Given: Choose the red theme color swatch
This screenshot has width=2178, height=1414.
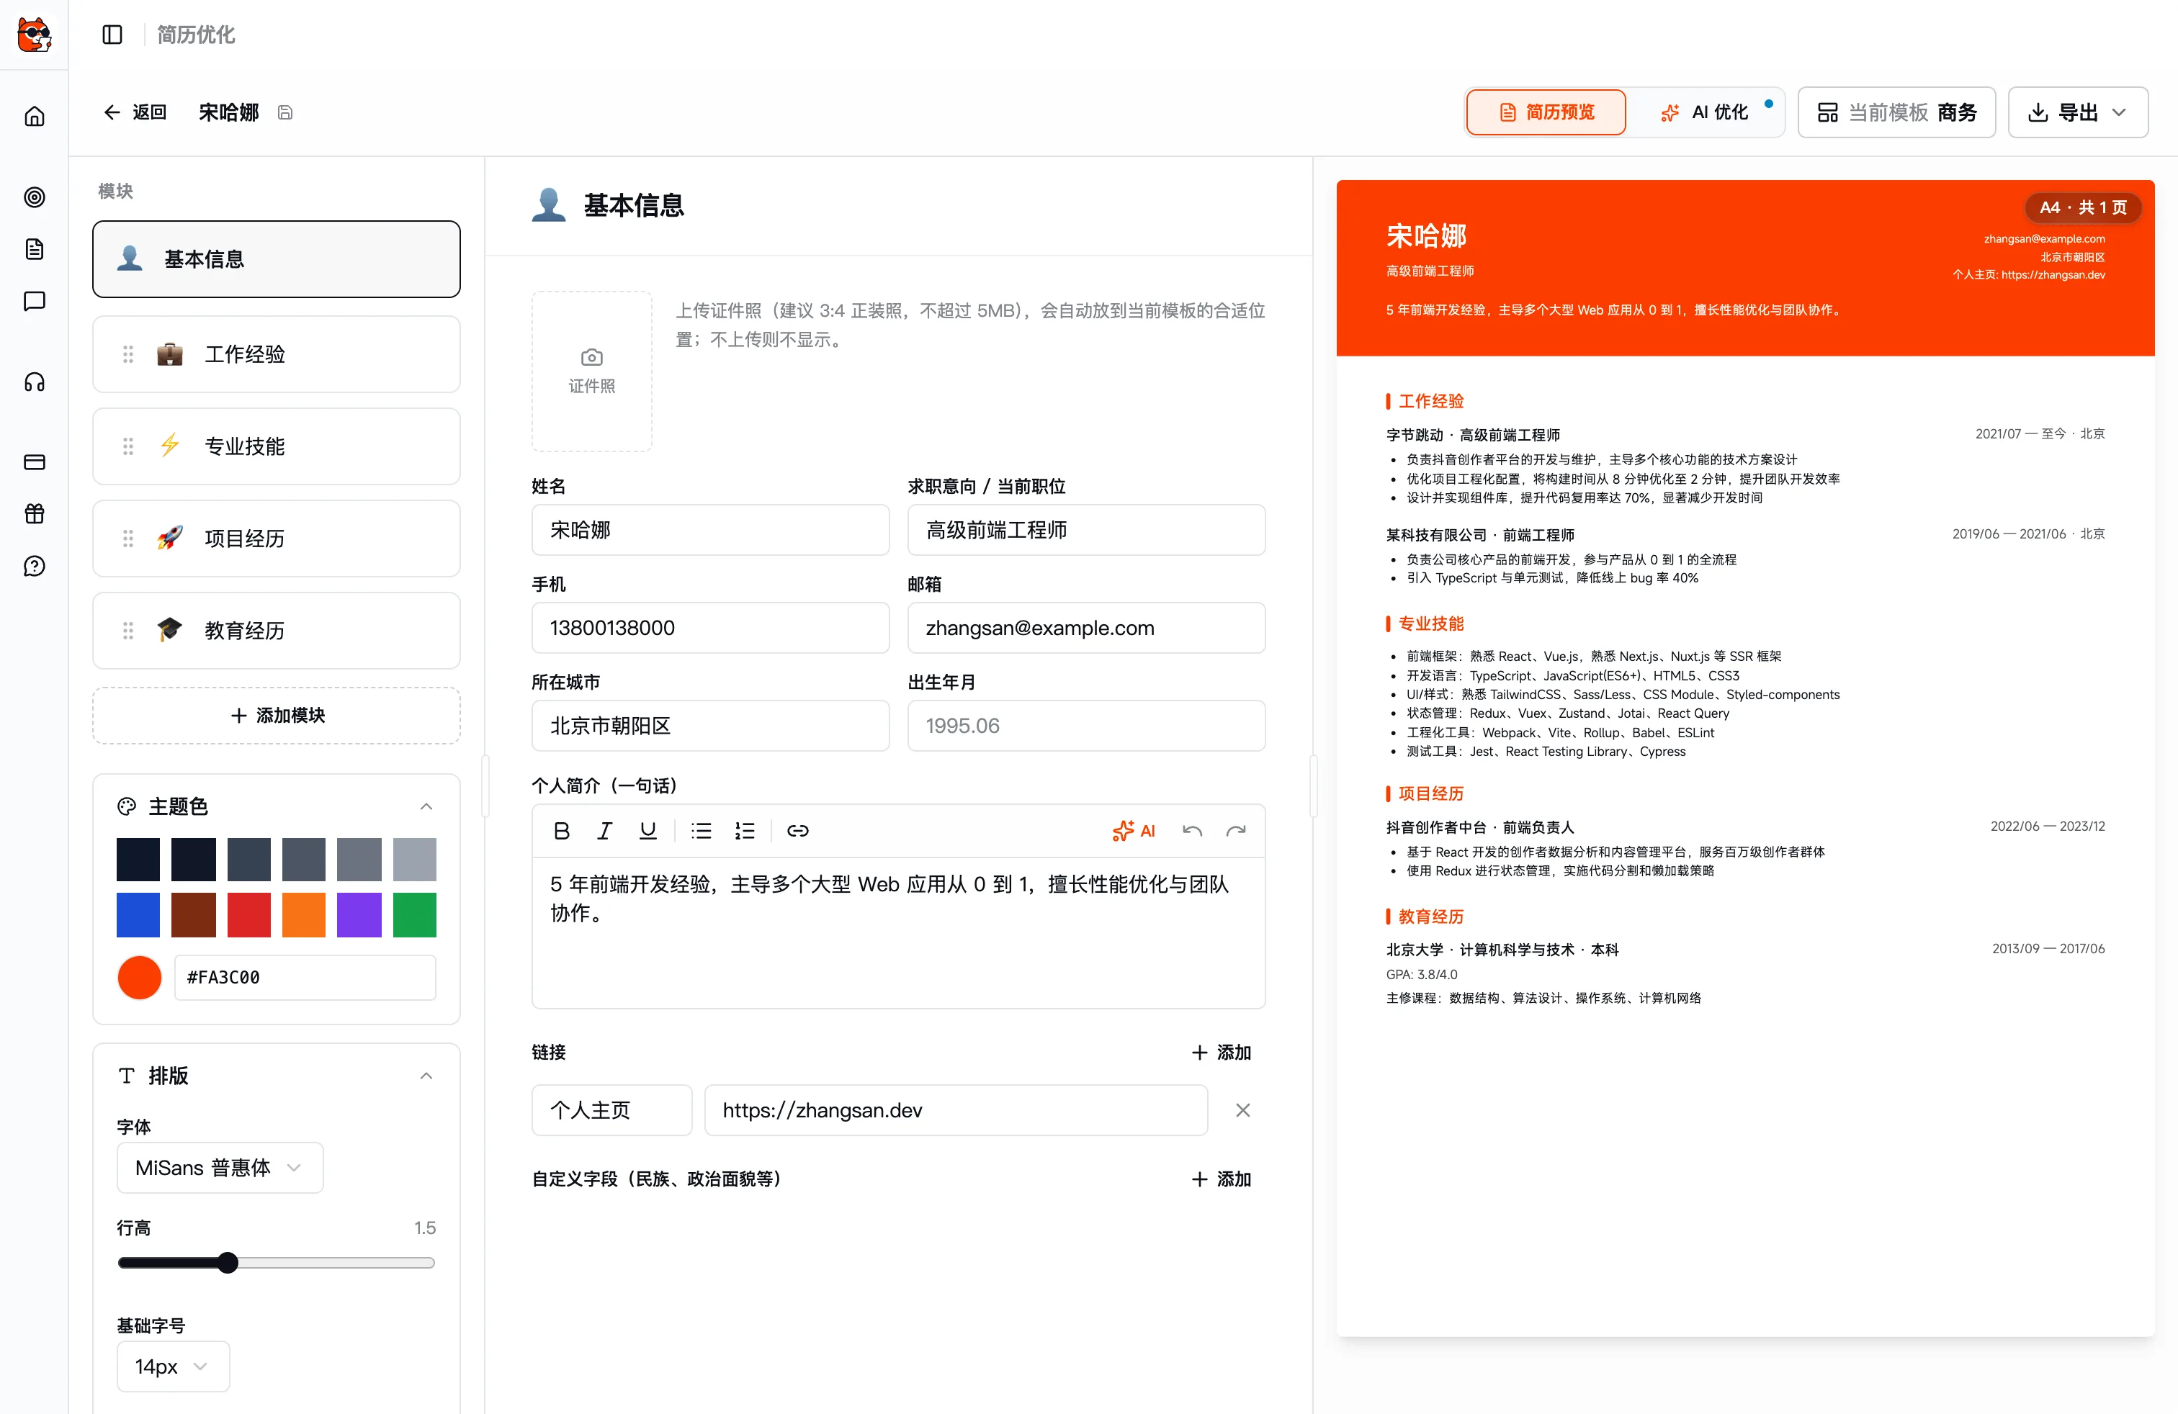Looking at the screenshot, I should (249, 914).
